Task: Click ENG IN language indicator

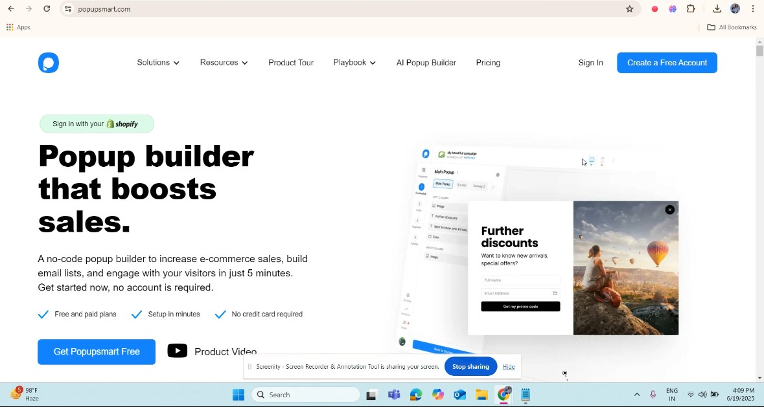Action: click(672, 394)
